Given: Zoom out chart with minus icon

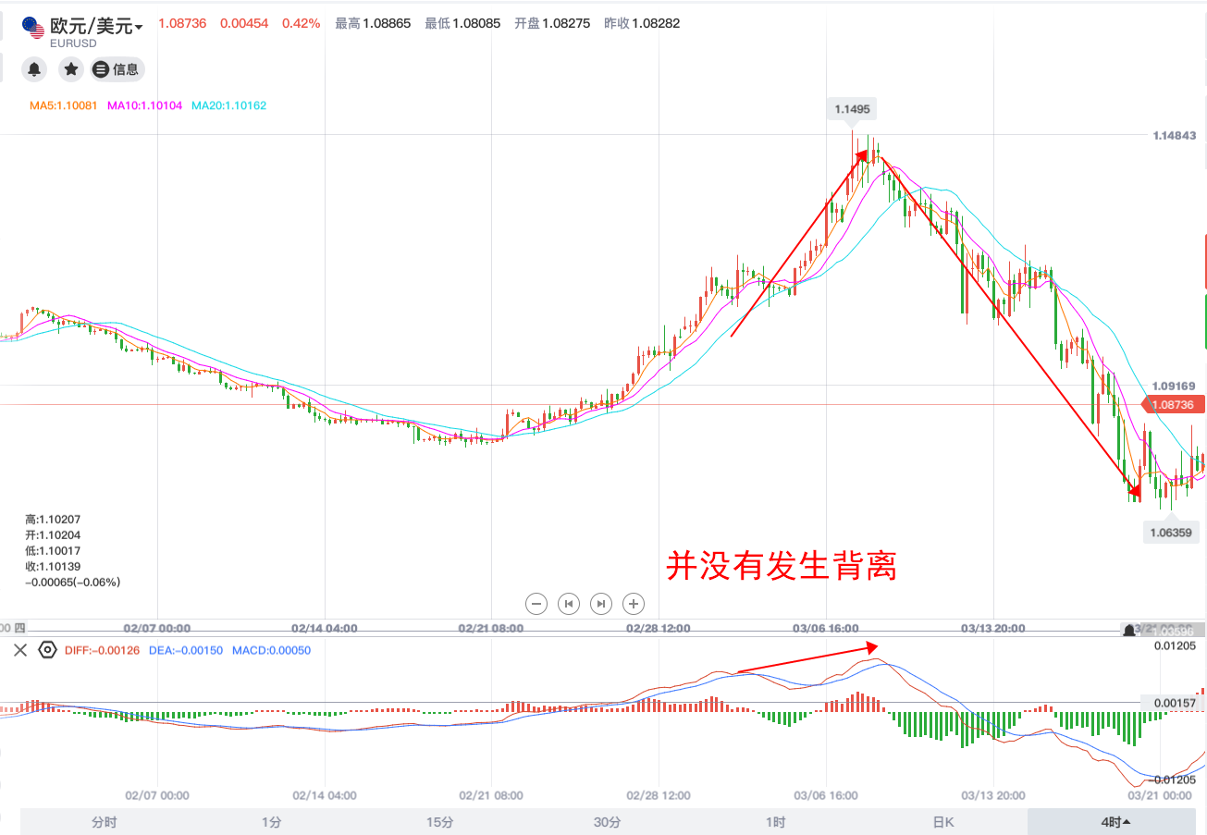Looking at the screenshot, I should pyautogui.click(x=536, y=604).
